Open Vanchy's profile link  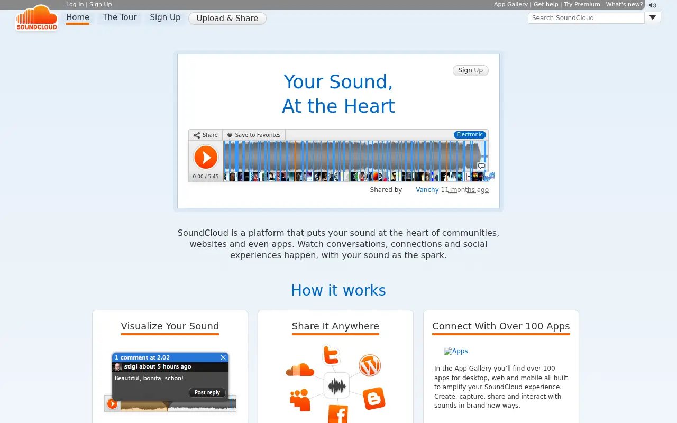pyautogui.click(x=427, y=190)
